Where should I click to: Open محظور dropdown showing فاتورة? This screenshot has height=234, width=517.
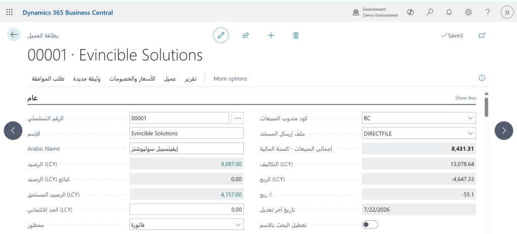pos(187,225)
